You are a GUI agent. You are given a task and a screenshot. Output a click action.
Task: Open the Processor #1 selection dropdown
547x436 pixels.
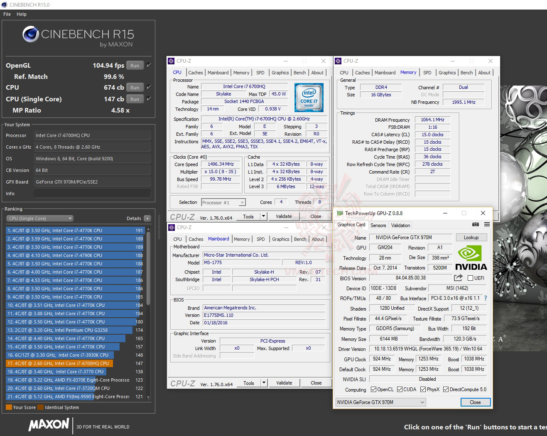[x=223, y=203]
